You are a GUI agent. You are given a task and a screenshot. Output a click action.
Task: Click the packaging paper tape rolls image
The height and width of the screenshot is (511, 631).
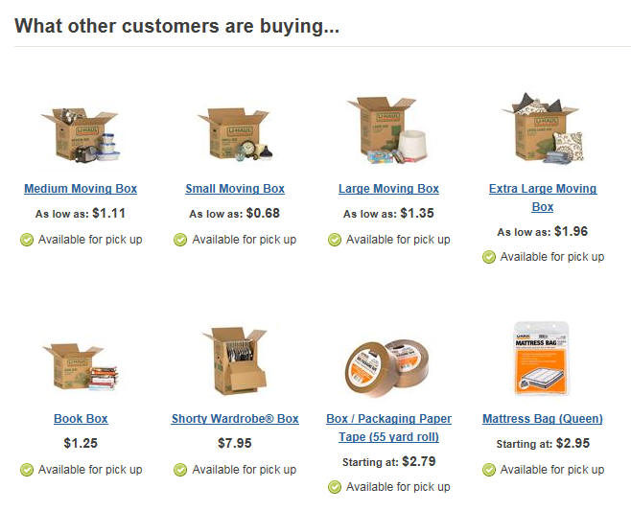pyautogui.click(x=388, y=369)
